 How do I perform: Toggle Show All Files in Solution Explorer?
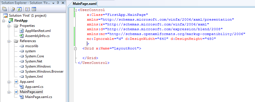pos(13,9)
